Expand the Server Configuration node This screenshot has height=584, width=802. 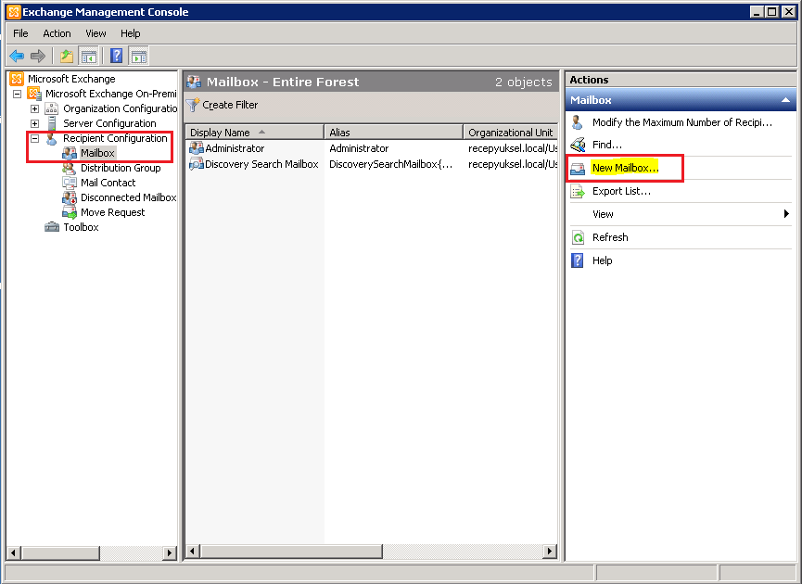[35, 123]
